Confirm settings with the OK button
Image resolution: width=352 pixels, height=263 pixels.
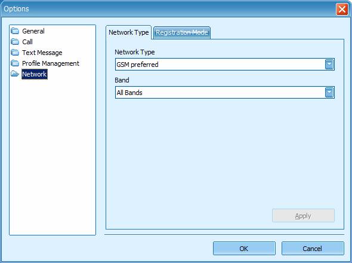pos(244,249)
